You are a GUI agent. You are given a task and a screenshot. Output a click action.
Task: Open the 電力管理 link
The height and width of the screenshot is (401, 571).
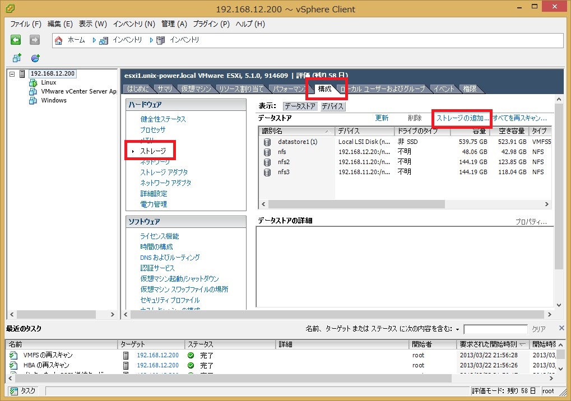pyautogui.click(x=154, y=204)
